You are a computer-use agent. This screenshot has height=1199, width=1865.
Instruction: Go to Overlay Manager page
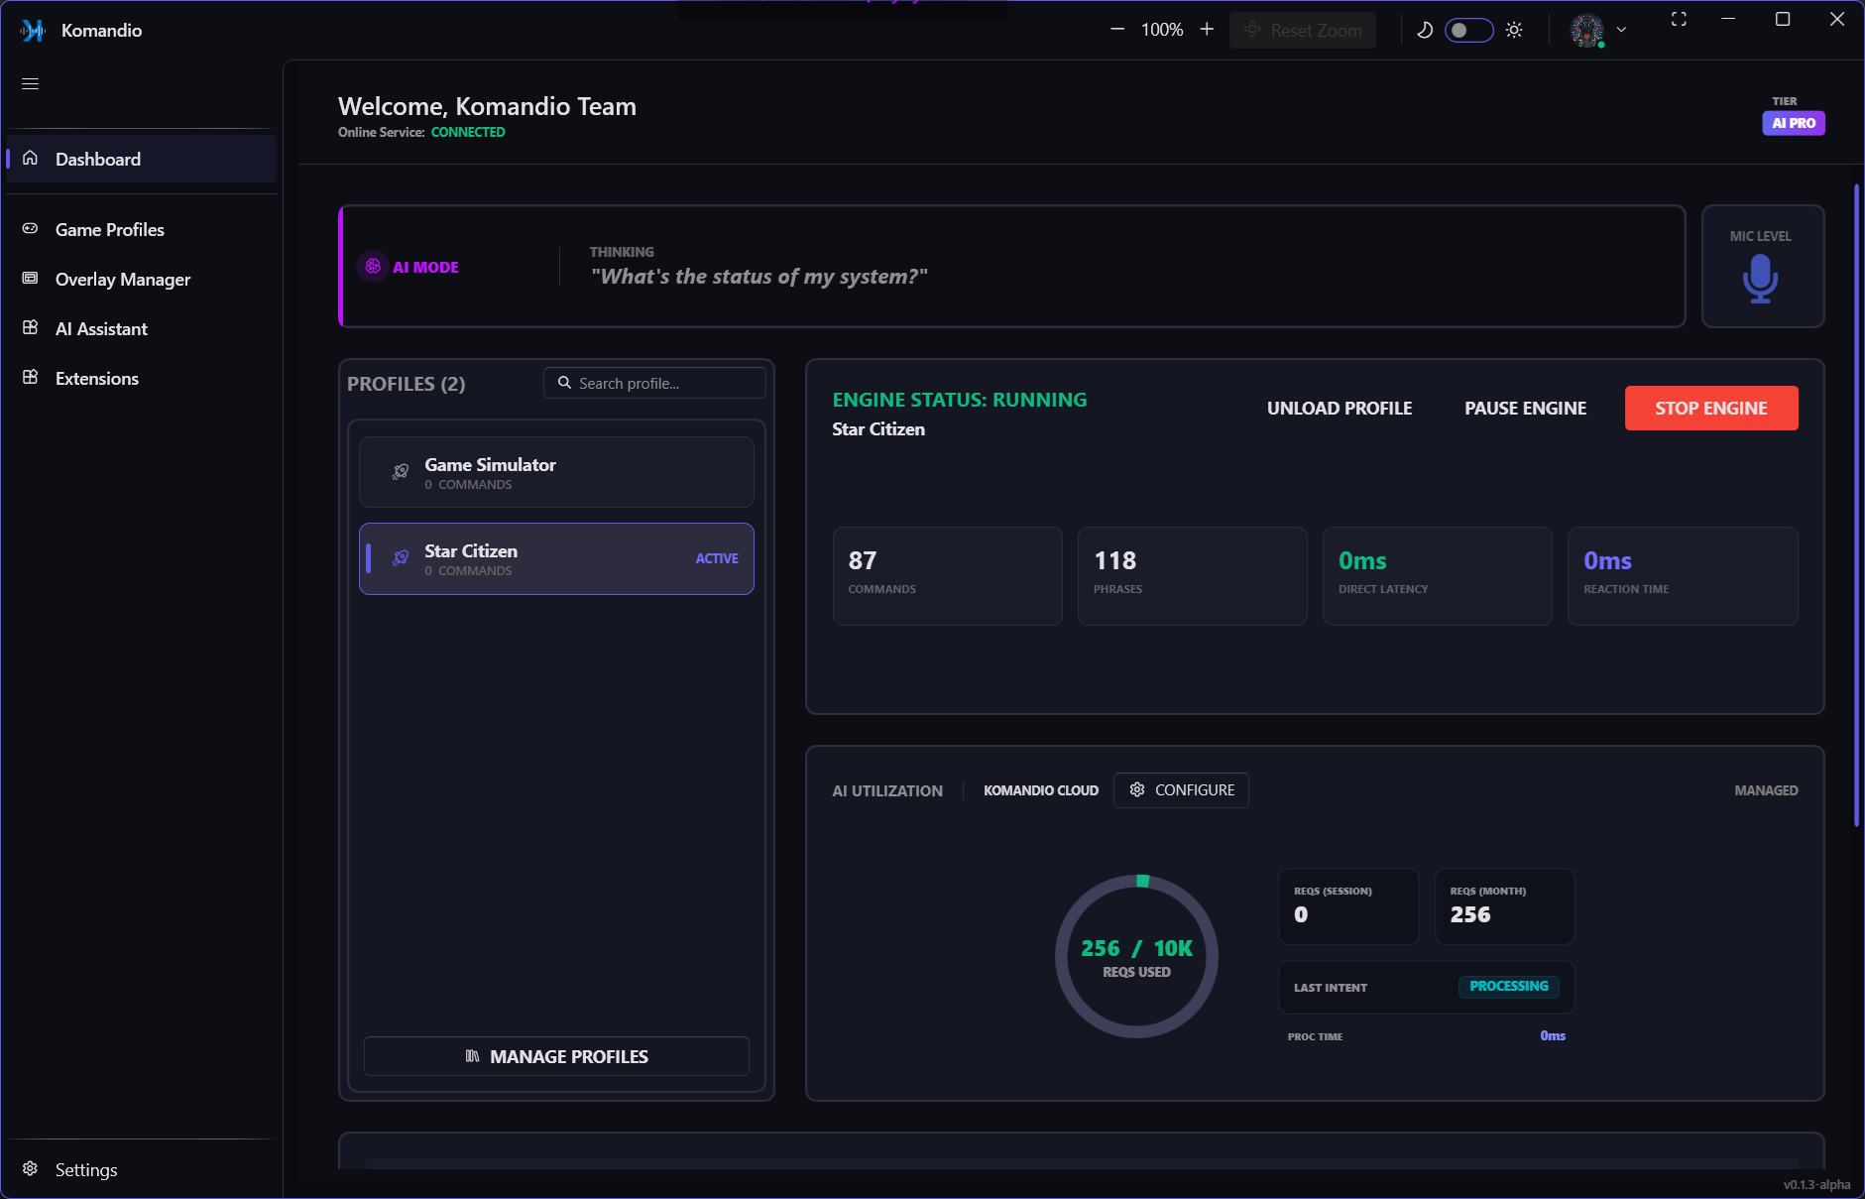tap(122, 280)
